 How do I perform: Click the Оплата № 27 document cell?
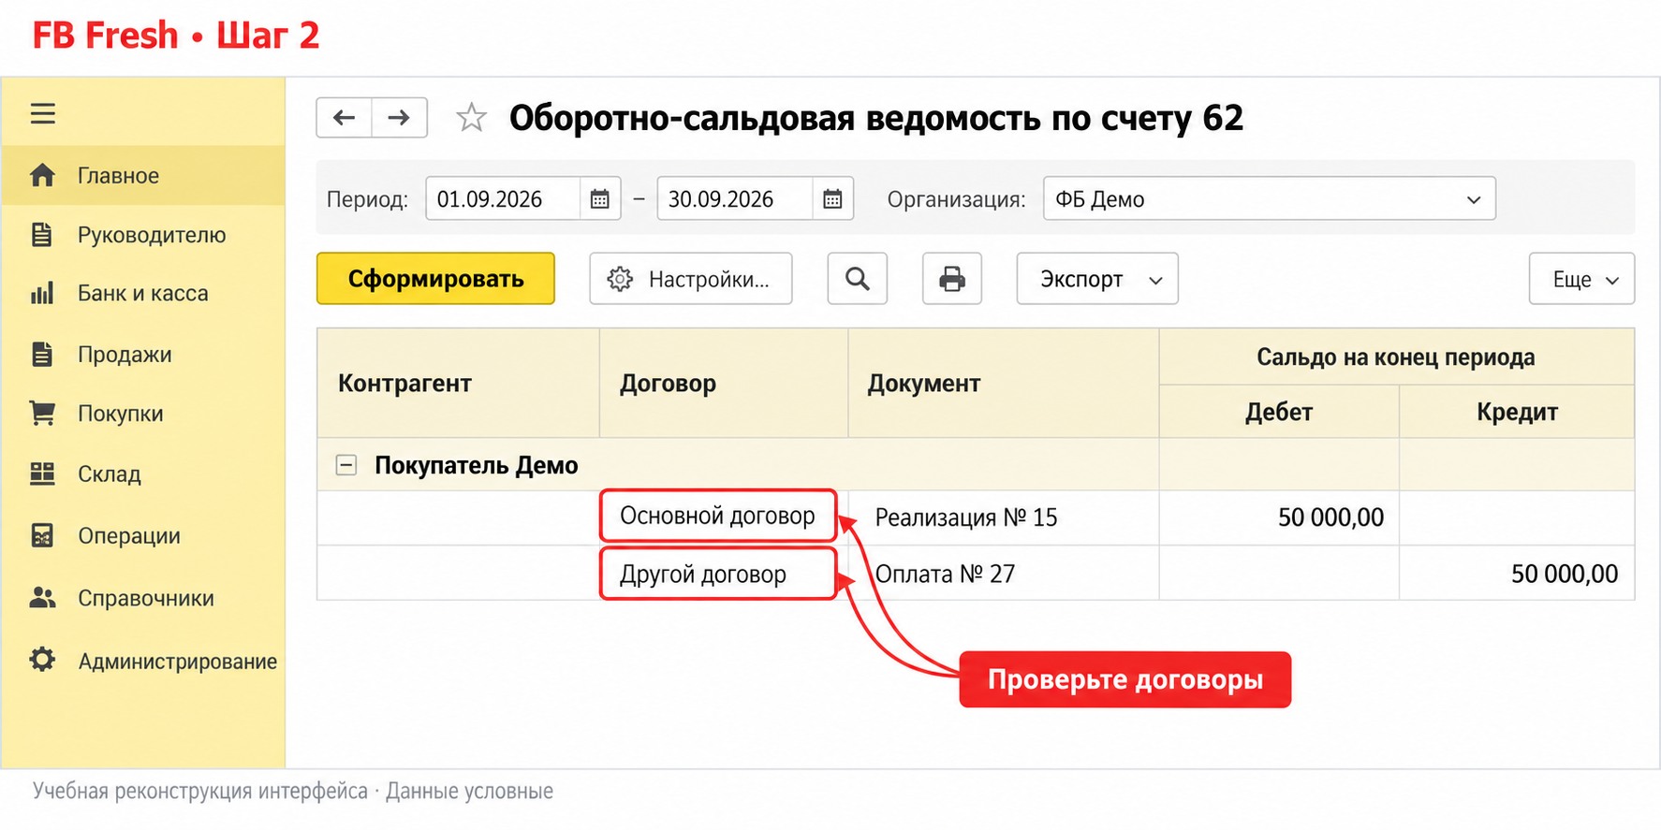(x=1004, y=574)
